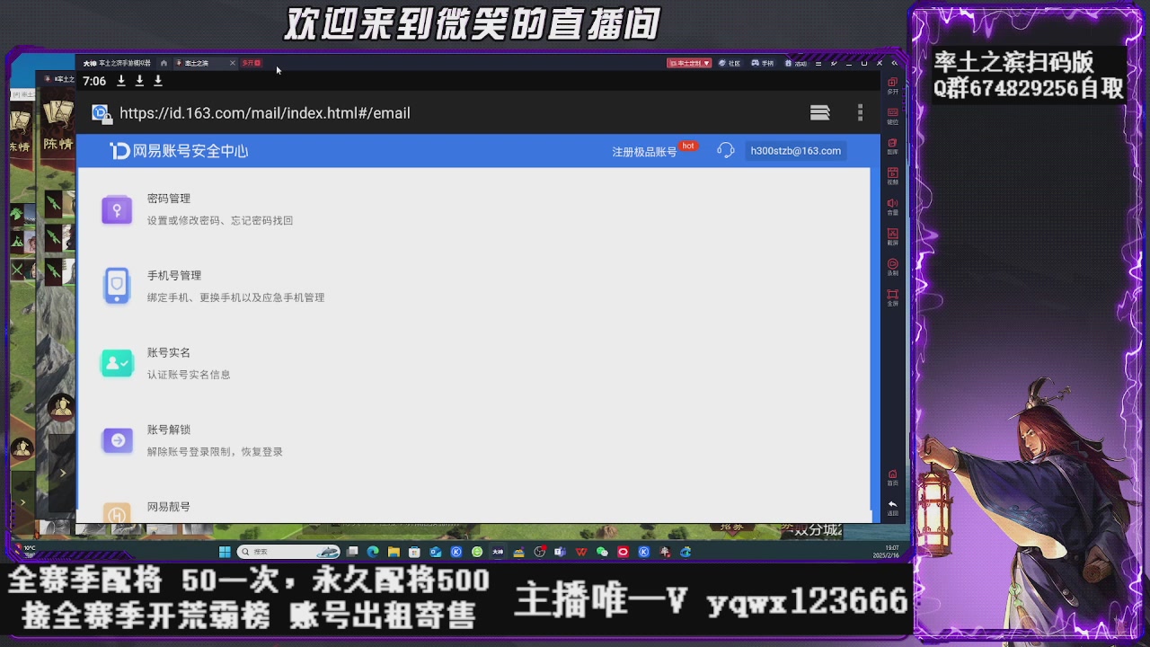This screenshot has height=647, width=1150.
Task: Open the browser tabs stack icon
Action: pyautogui.click(x=819, y=112)
